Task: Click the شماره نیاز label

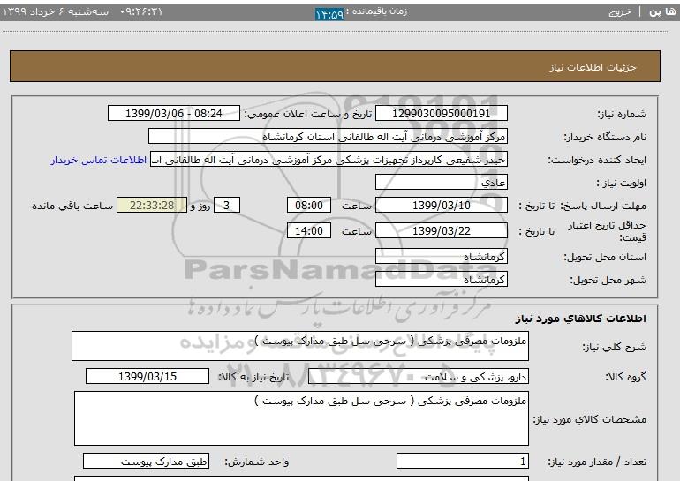Action: (x=622, y=114)
